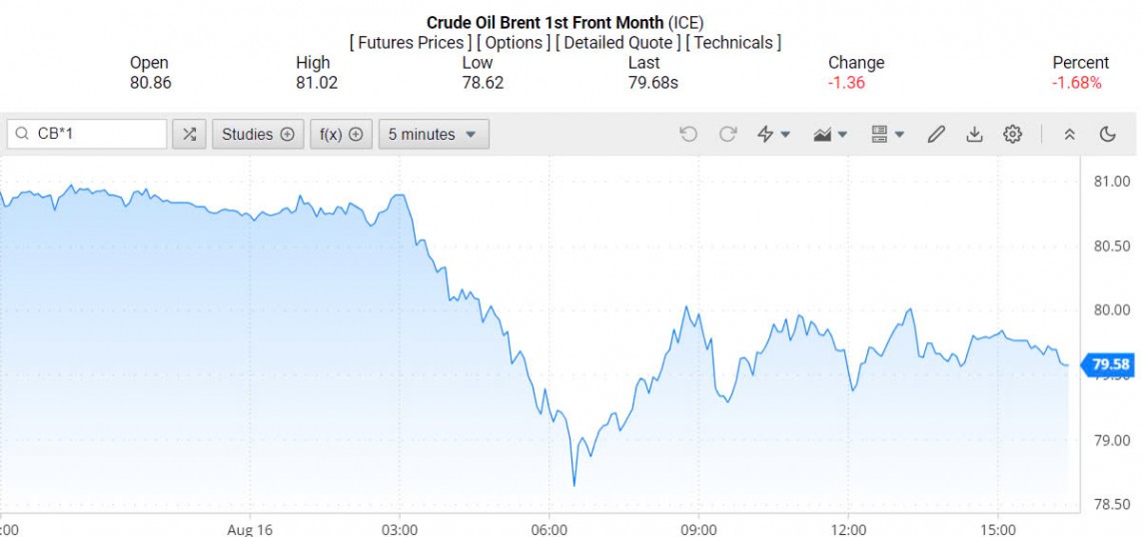Screen dimensions: 1143x537
Task: Expand the lightning bolt events dropdown
Action: [773, 134]
